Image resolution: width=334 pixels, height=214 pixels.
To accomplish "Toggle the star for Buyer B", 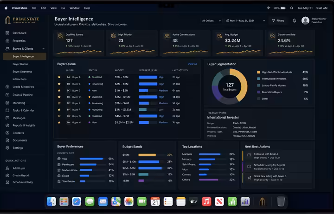I will [x=59, y=84].
